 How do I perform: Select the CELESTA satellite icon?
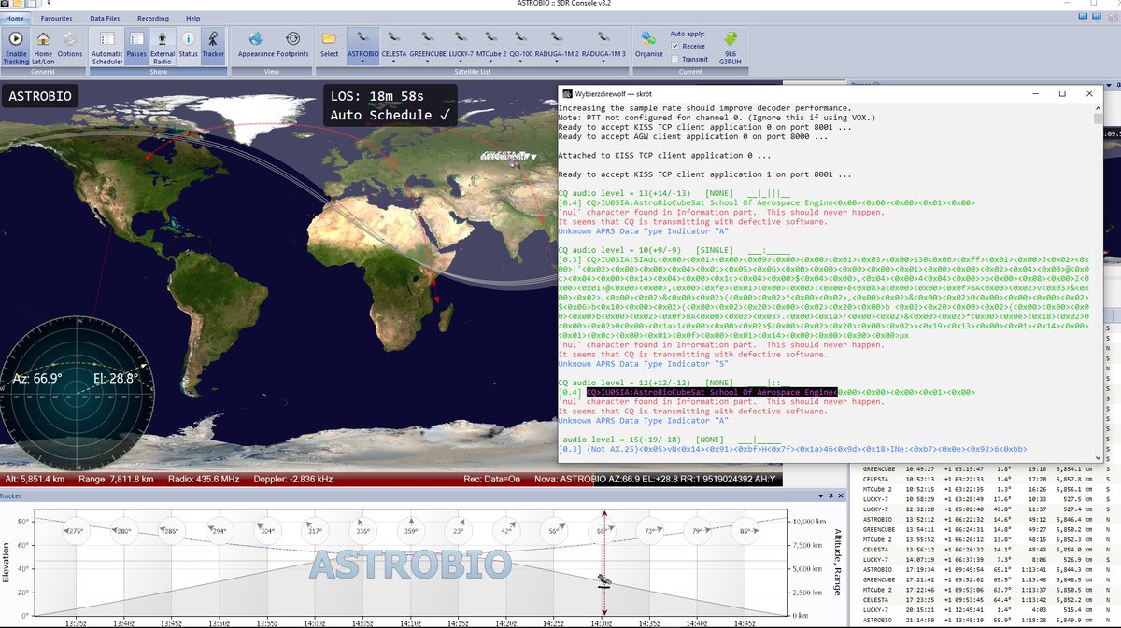395,37
